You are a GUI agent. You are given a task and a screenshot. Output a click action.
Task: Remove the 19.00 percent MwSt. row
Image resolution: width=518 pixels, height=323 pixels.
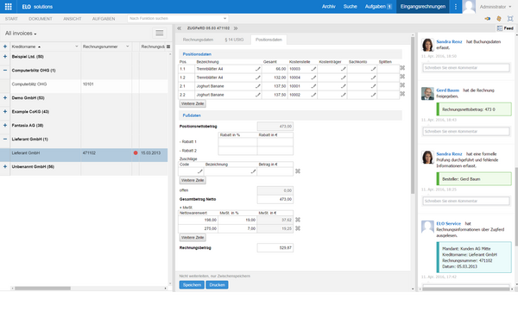(298, 220)
